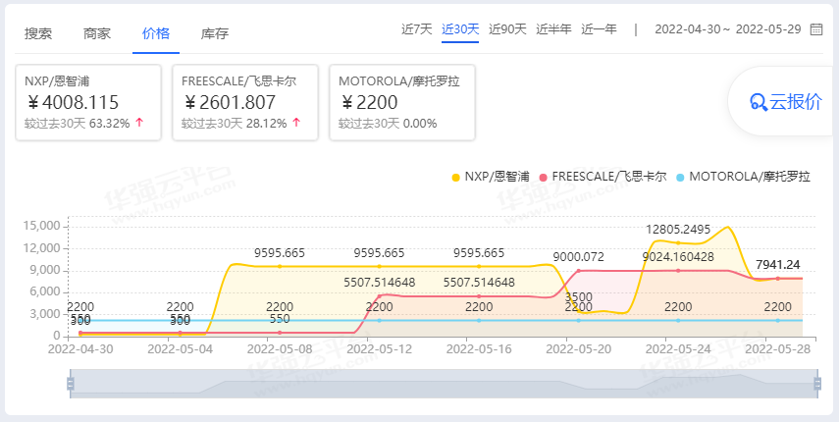Screen dimensions: 839x422
Task: Switch to the 商家 tab
Action: [97, 33]
